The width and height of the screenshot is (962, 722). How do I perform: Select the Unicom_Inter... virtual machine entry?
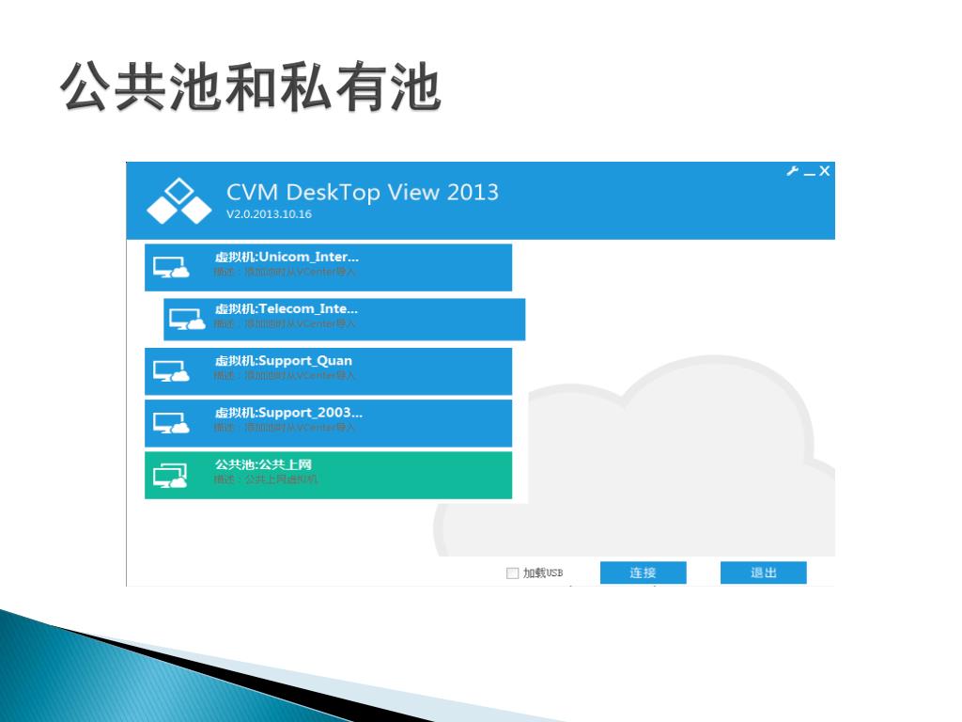click(x=328, y=267)
